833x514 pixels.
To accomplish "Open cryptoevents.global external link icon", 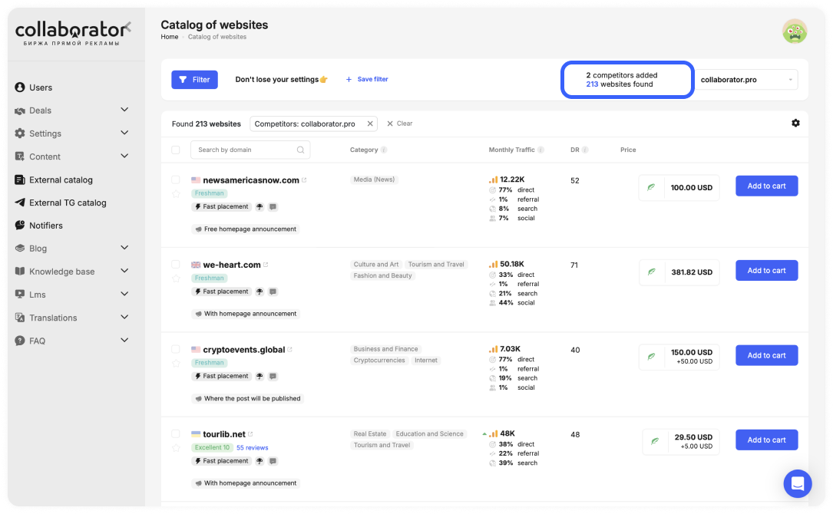I will (x=289, y=349).
